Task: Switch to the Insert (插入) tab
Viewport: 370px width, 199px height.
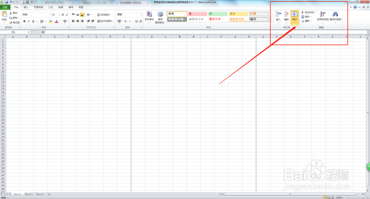Action: [x=26, y=7]
